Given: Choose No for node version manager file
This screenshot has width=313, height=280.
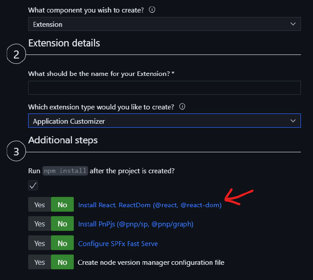Looking at the screenshot, I should point(62,263).
